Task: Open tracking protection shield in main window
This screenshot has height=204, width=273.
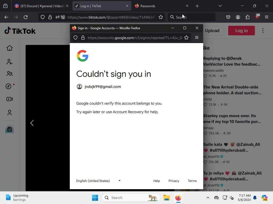Action: click(43, 17)
